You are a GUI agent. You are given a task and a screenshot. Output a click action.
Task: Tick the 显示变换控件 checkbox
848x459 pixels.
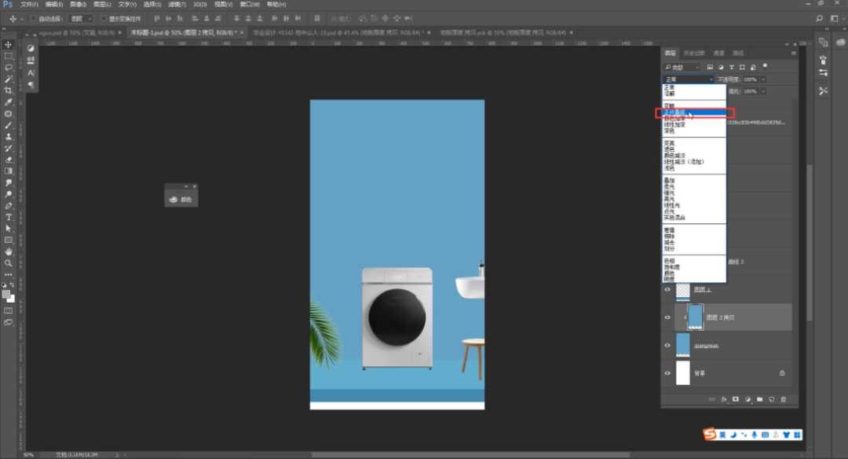pyautogui.click(x=104, y=18)
